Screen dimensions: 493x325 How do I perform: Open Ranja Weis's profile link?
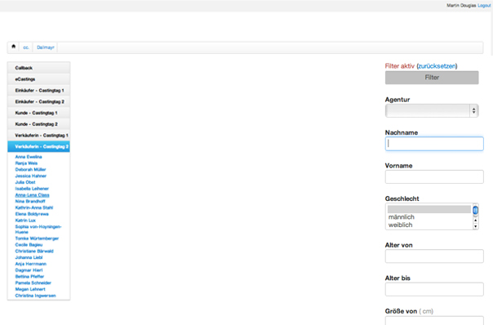coord(26,163)
